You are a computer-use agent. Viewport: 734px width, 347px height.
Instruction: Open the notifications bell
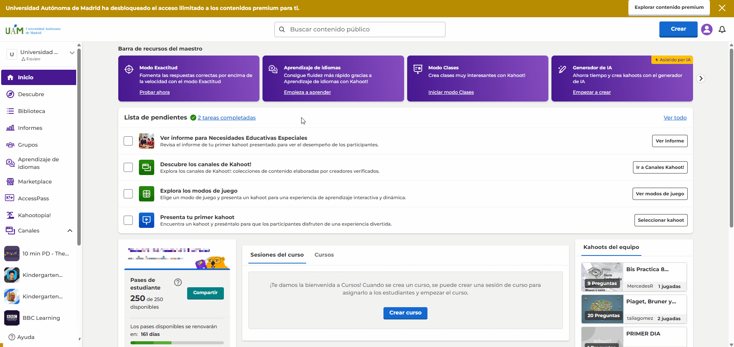click(723, 29)
